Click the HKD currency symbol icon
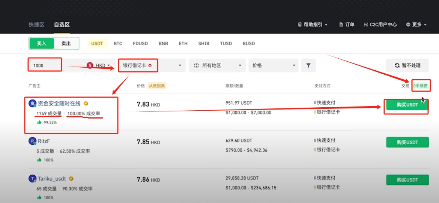This screenshot has width=439, height=203. 90,65
